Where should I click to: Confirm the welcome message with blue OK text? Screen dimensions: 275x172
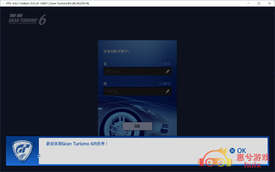click(241, 151)
